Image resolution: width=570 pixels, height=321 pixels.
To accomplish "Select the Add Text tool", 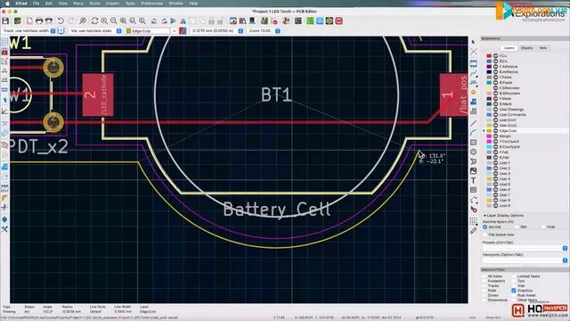I will (x=473, y=180).
